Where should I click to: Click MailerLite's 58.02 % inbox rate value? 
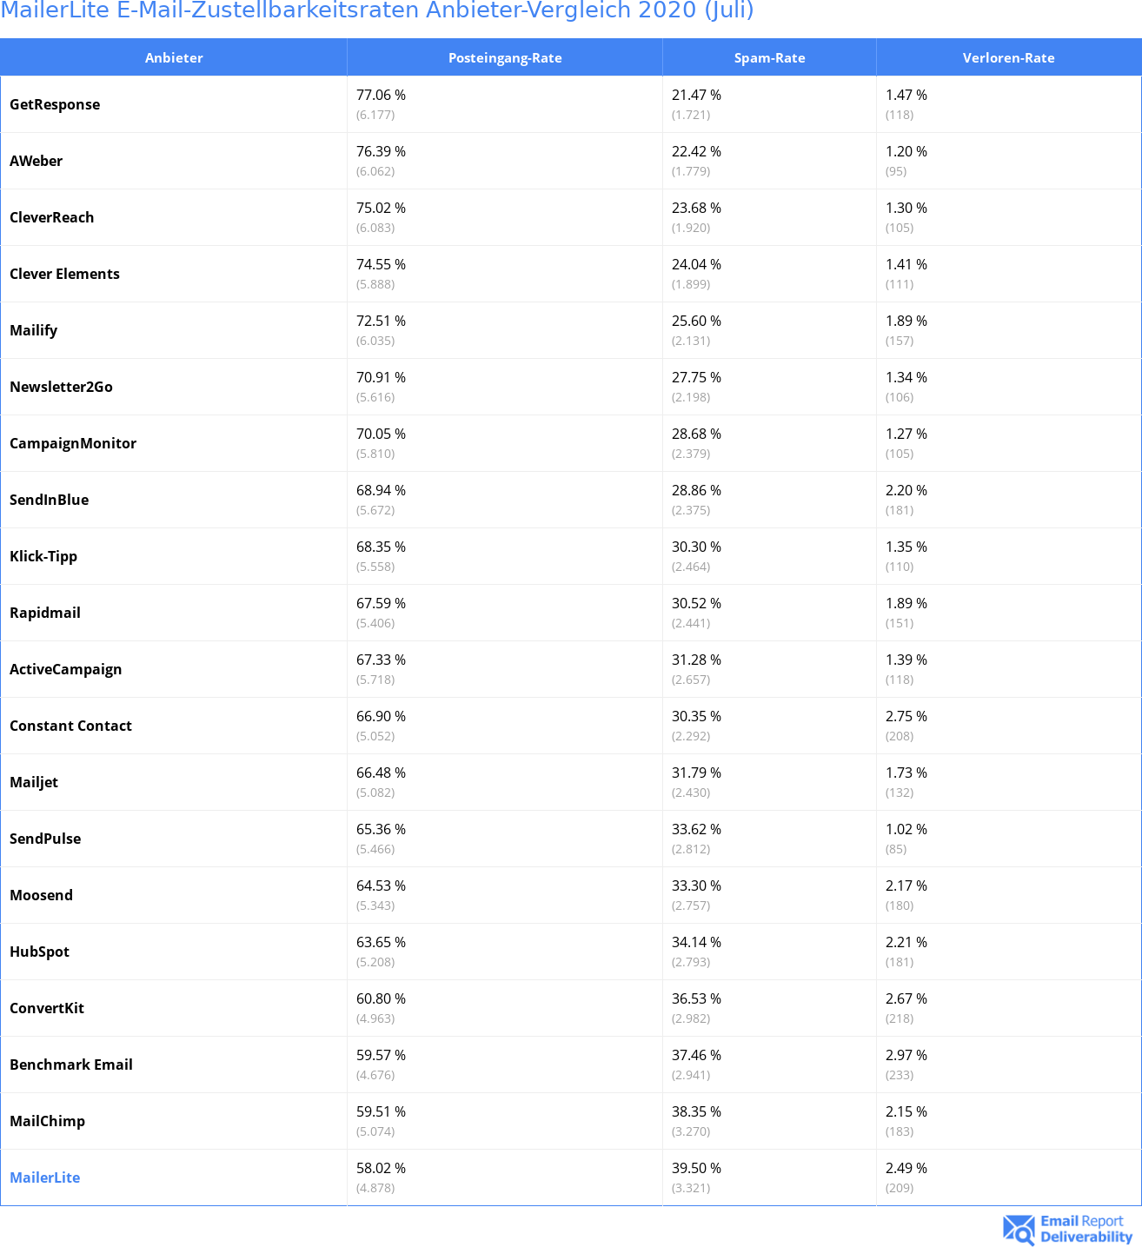[x=382, y=1168]
